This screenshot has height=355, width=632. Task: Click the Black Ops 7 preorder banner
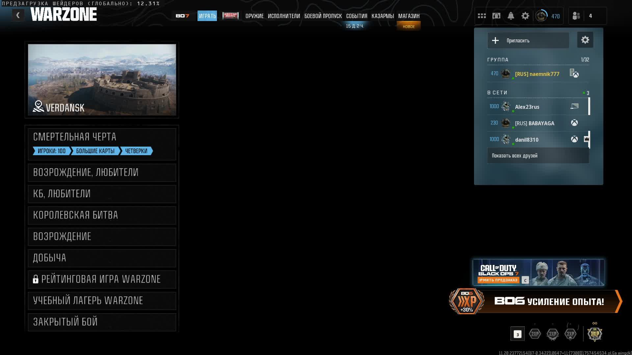[x=539, y=272]
